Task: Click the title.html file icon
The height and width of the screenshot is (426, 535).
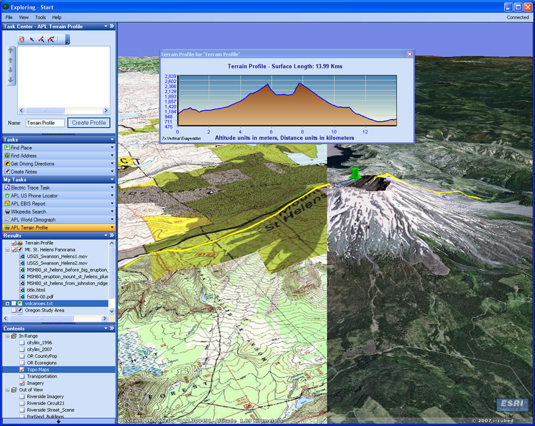Action: pos(22,290)
